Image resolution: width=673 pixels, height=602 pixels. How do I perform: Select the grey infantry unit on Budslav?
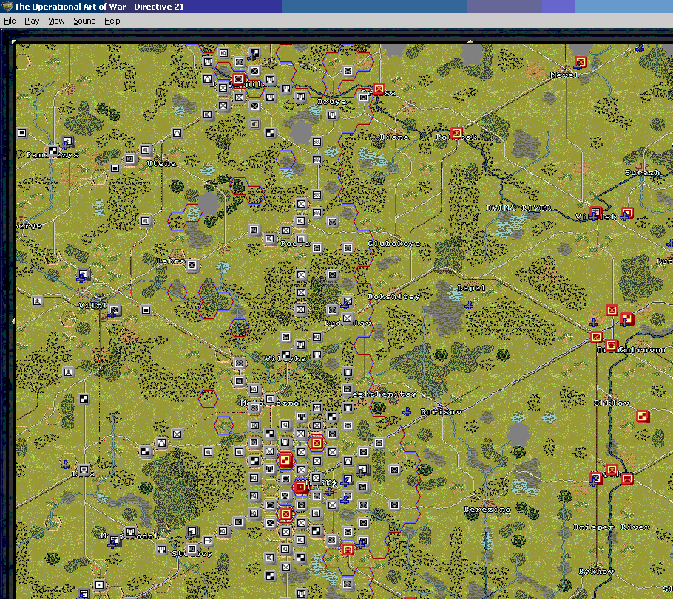[348, 319]
